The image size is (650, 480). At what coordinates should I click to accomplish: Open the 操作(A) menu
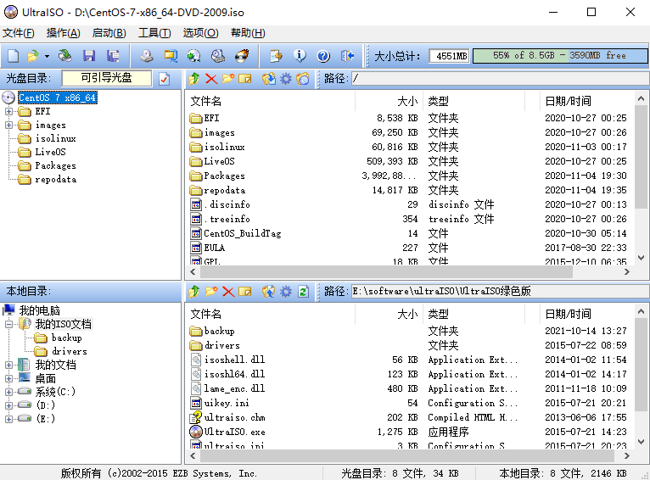pyautogui.click(x=63, y=33)
